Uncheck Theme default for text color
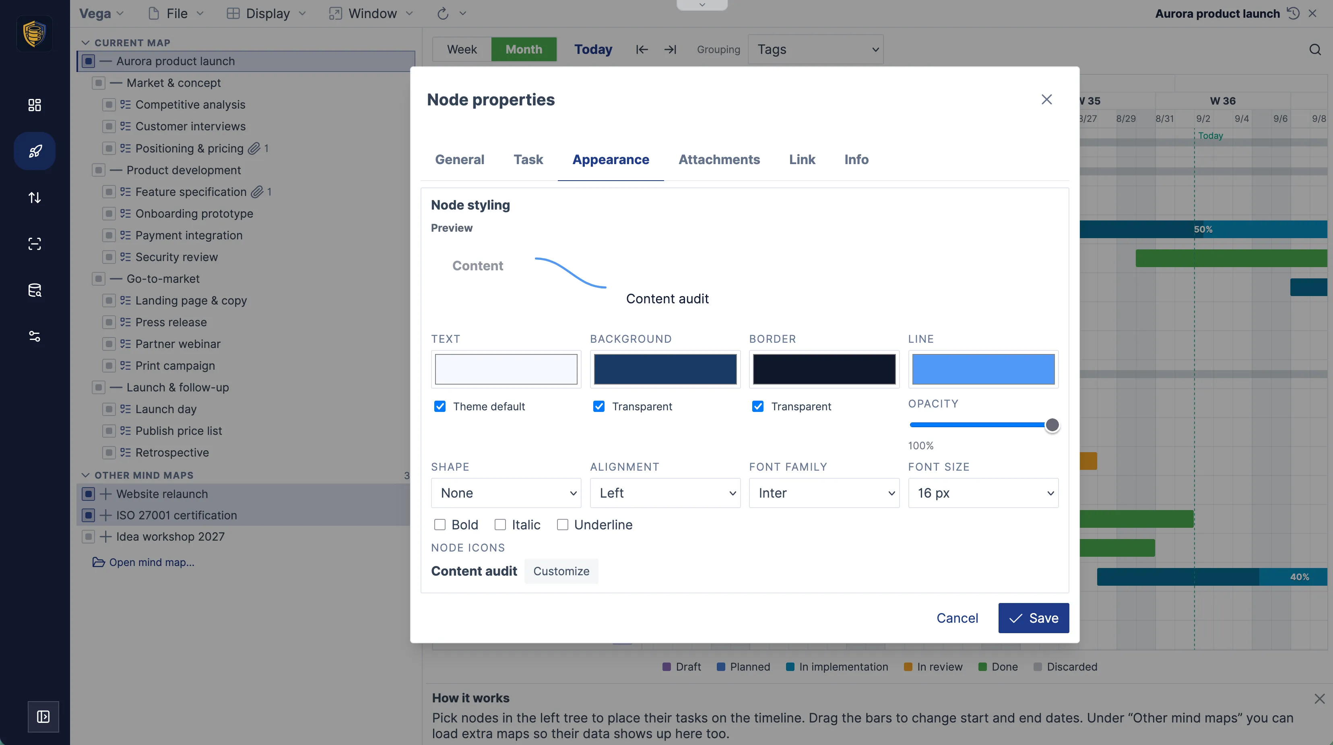 click(440, 407)
